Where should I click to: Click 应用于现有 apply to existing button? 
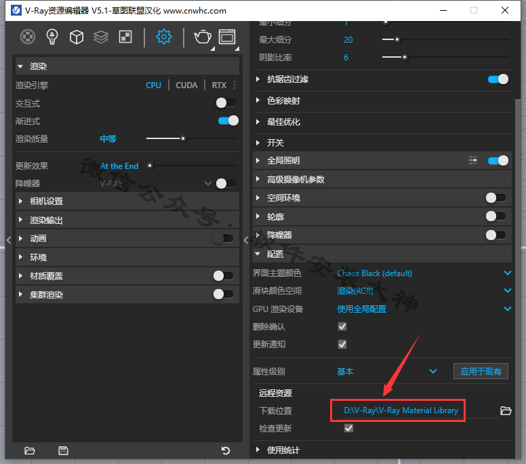pos(481,371)
